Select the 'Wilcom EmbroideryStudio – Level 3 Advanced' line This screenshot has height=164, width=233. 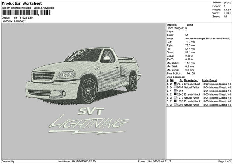28,8
